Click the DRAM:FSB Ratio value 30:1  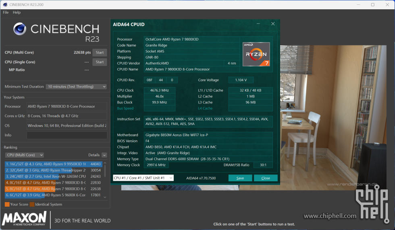point(263,165)
